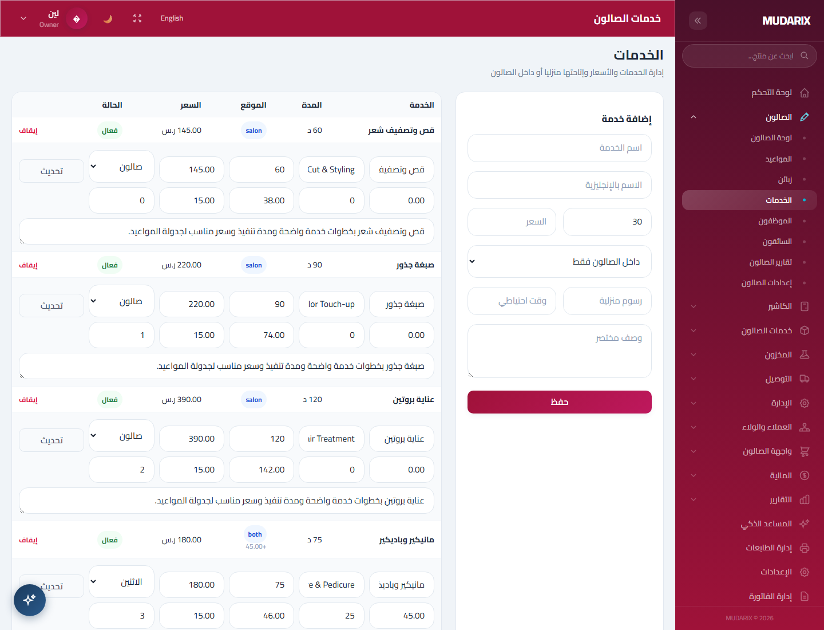Click the customers and loyalty icon
Image resolution: width=824 pixels, height=630 pixels.
pos(804,427)
